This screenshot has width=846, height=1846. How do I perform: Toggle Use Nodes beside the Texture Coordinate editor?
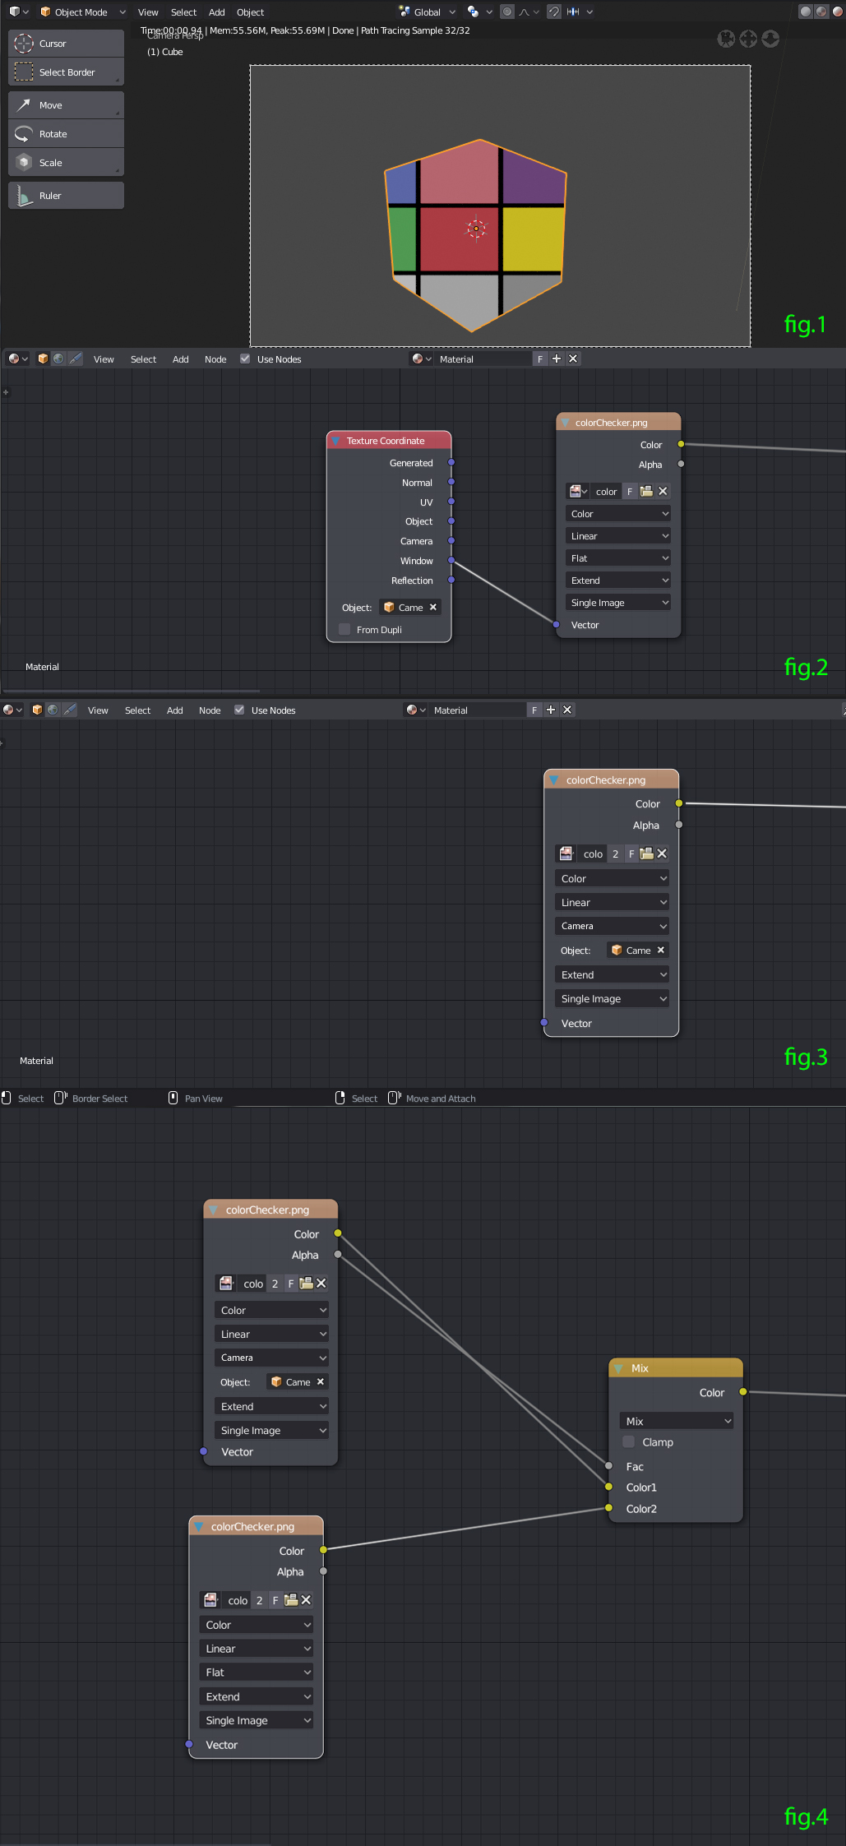(245, 359)
